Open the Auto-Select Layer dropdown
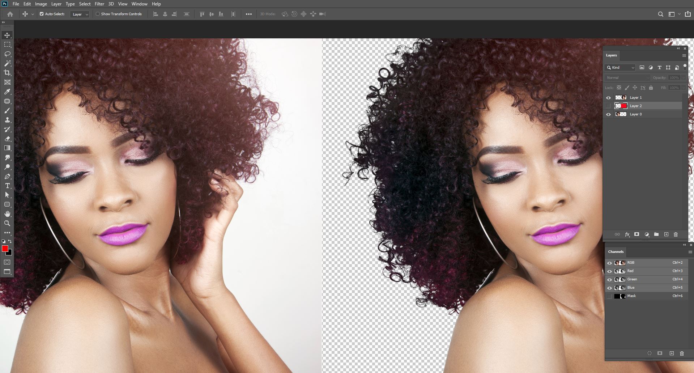This screenshot has width=694, height=373. coord(80,14)
